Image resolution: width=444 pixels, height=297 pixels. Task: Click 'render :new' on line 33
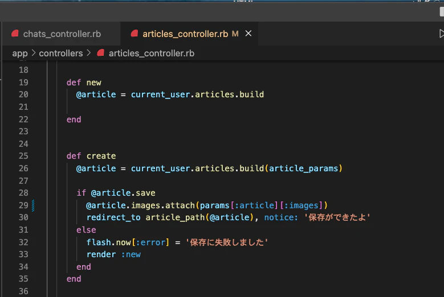pos(113,254)
